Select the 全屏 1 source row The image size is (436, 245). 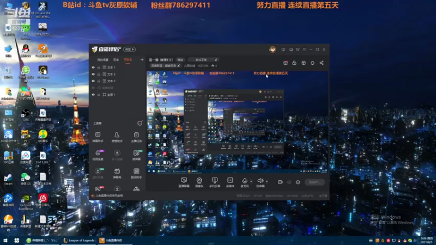click(x=118, y=95)
